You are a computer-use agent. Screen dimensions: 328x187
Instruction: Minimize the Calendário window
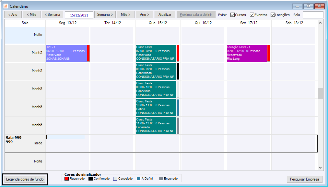(297, 6)
